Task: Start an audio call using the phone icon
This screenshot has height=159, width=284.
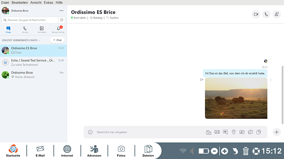Action: [266, 14]
